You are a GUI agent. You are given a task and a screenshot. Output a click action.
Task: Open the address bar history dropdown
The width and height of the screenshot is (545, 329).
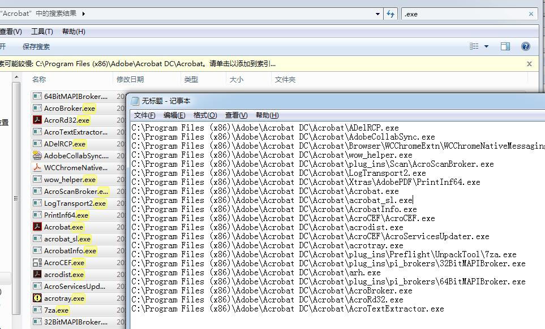[x=378, y=14]
